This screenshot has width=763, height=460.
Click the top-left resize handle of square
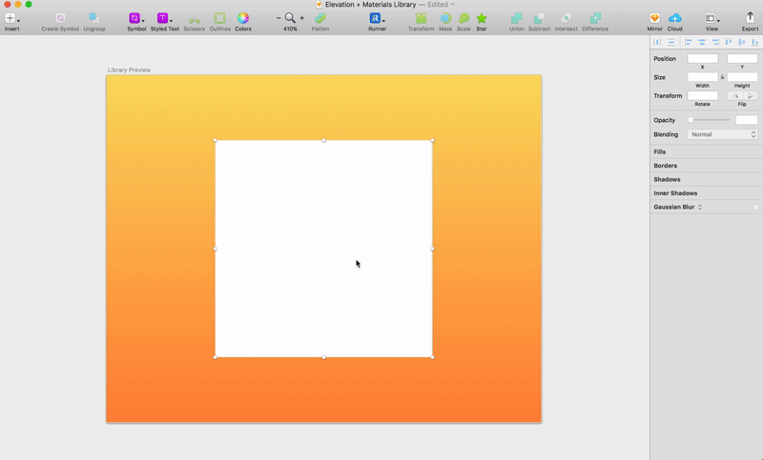(216, 140)
